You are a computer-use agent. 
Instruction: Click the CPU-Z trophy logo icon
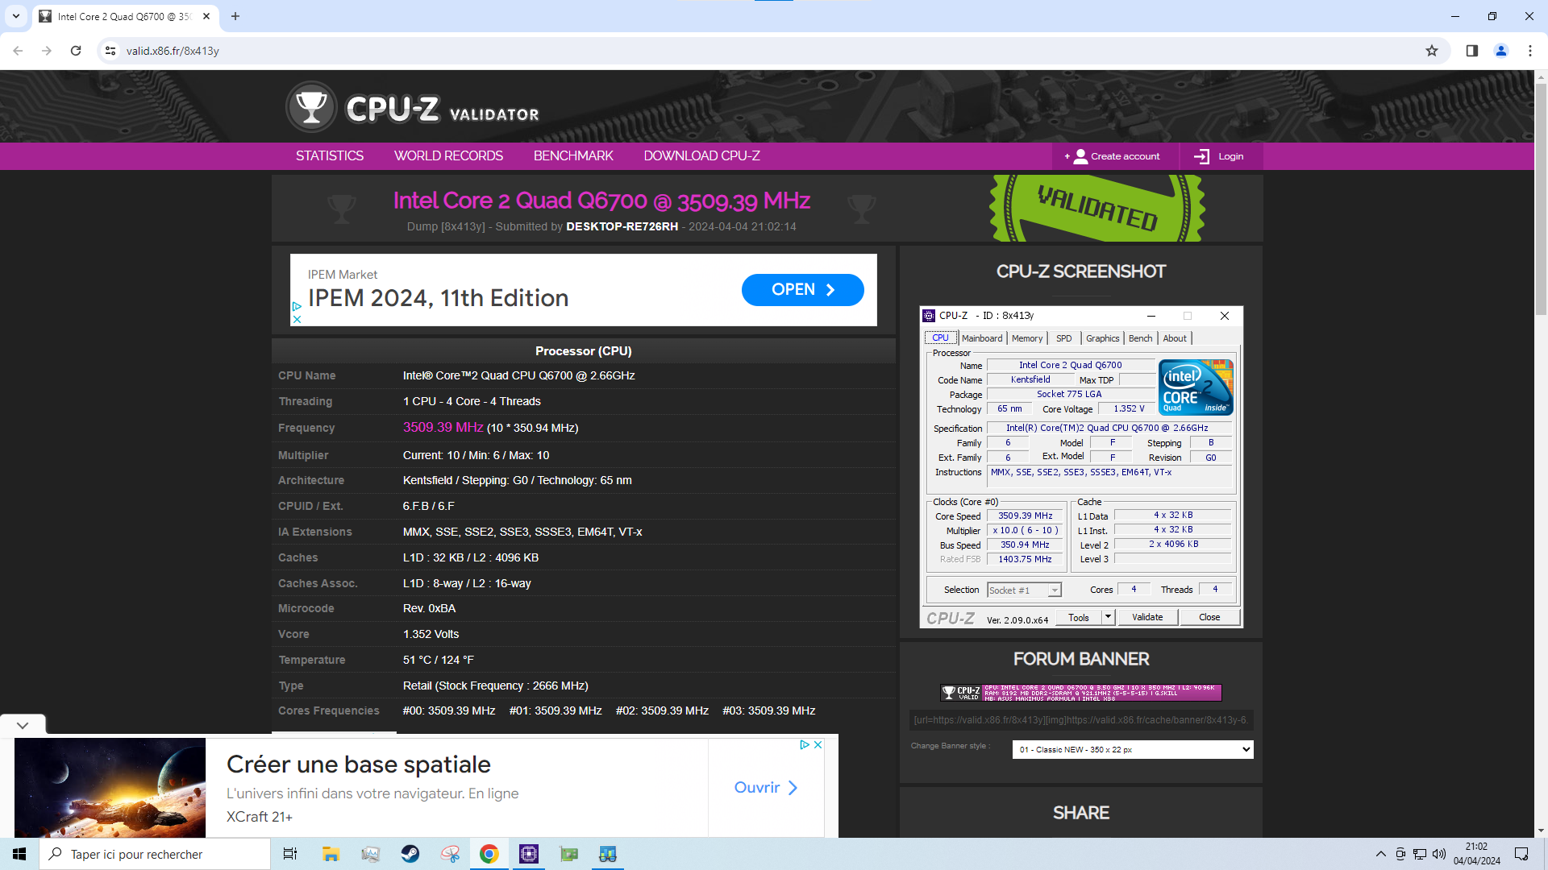(x=311, y=107)
